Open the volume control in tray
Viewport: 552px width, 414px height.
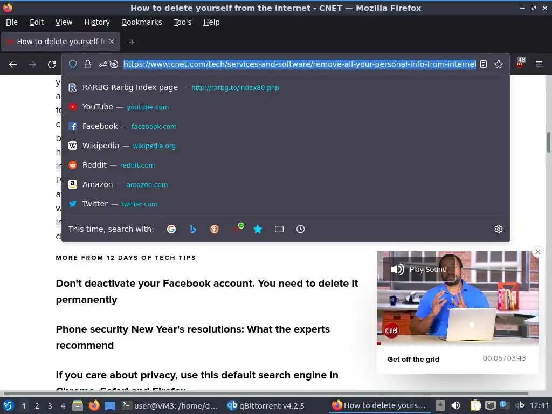(x=456, y=405)
